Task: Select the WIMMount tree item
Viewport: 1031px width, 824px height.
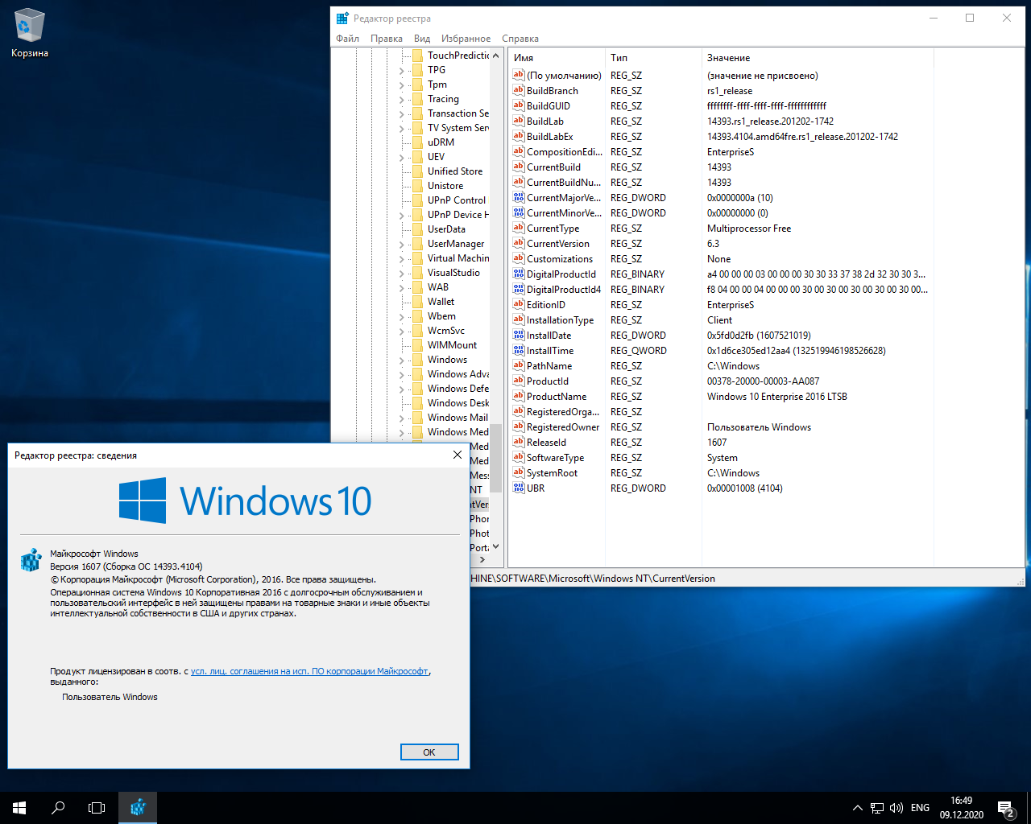Action: tap(452, 345)
